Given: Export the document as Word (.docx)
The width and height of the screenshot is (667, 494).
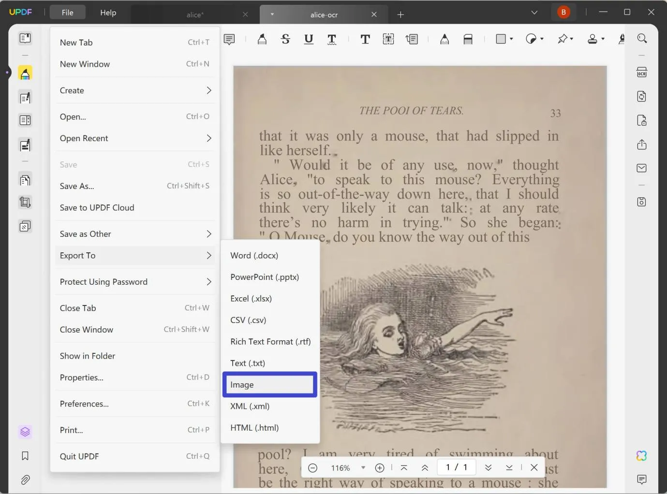Looking at the screenshot, I should [254, 255].
